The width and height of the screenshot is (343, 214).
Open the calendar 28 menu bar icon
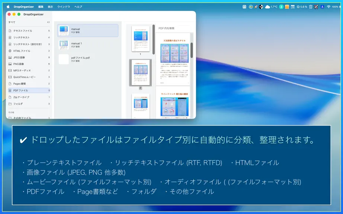[293, 7]
